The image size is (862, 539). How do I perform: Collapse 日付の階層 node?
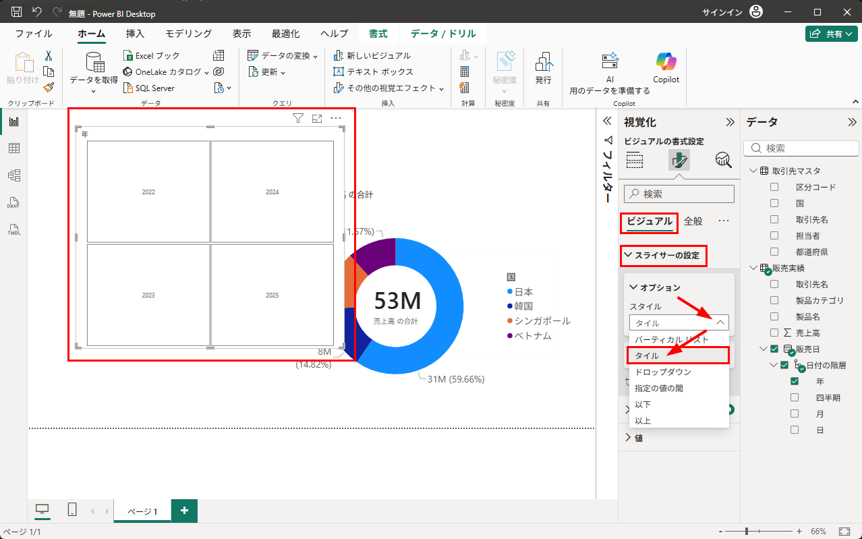pyautogui.click(x=774, y=365)
